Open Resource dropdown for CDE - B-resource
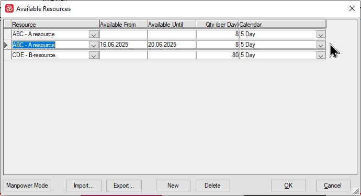The image size is (361, 196). coord(94,56)
